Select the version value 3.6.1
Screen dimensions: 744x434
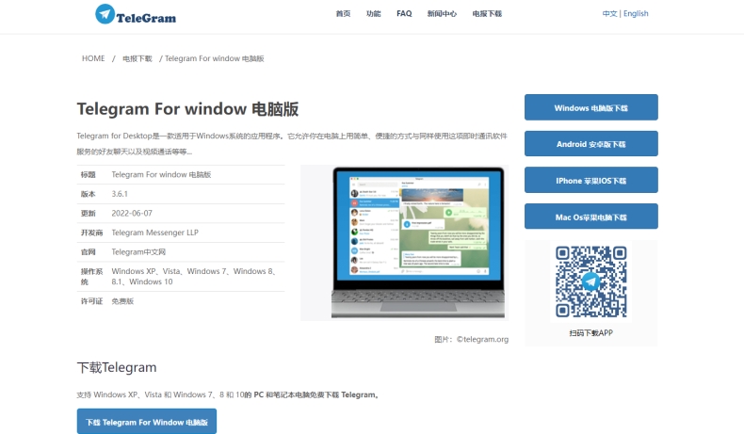coord(120,194)
